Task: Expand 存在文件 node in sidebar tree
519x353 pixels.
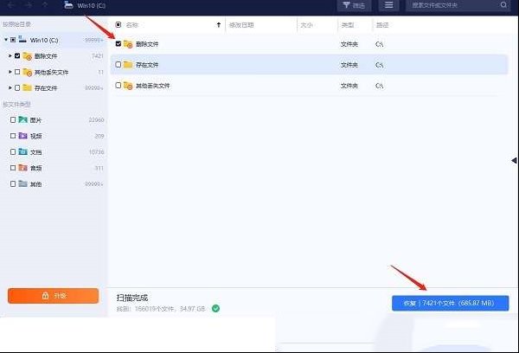Action: 10,87
